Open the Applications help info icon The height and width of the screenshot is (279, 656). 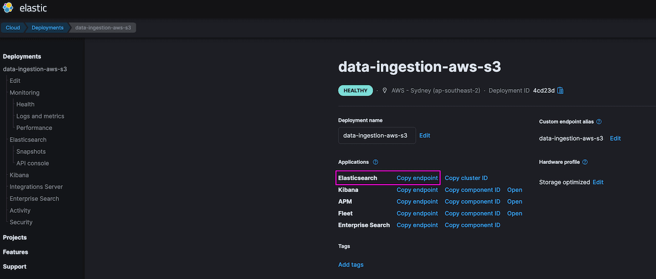coord(375,162)
